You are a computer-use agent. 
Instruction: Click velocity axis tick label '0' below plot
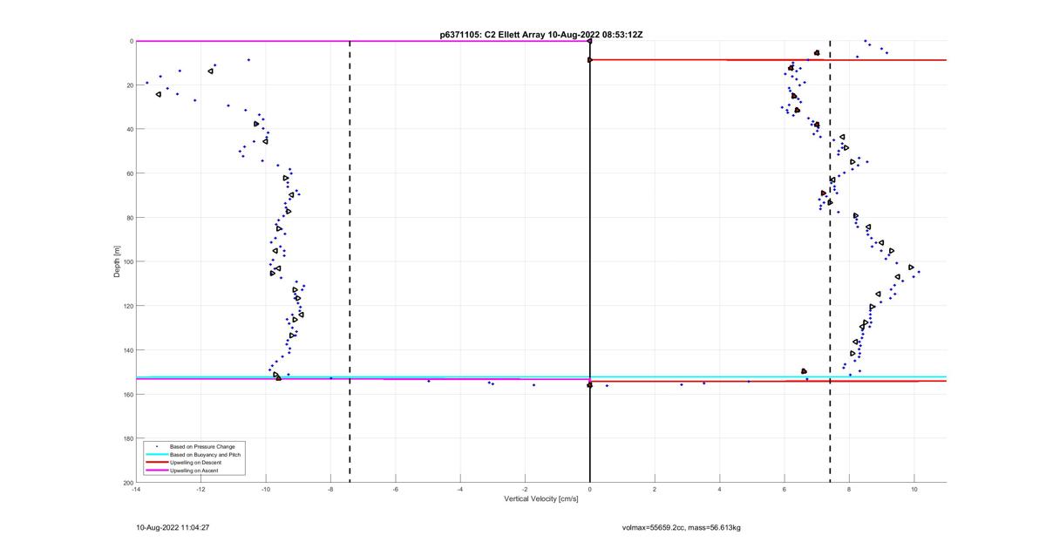pos(590,490)
